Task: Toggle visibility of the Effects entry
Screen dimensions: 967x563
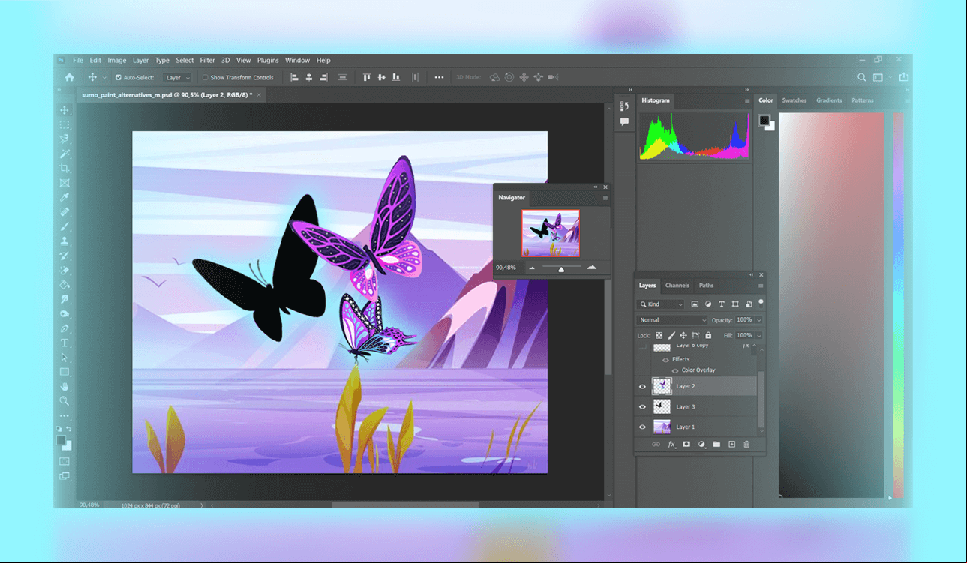Action: tap(665, 360)
